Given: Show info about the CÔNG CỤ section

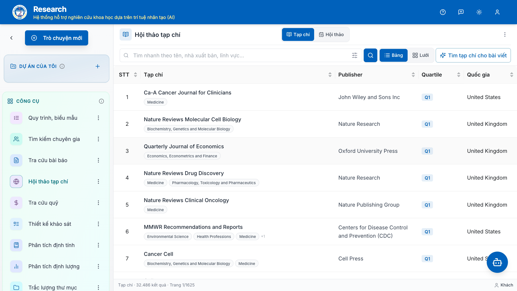Looking at the screenshot, I should pos(101,101).
